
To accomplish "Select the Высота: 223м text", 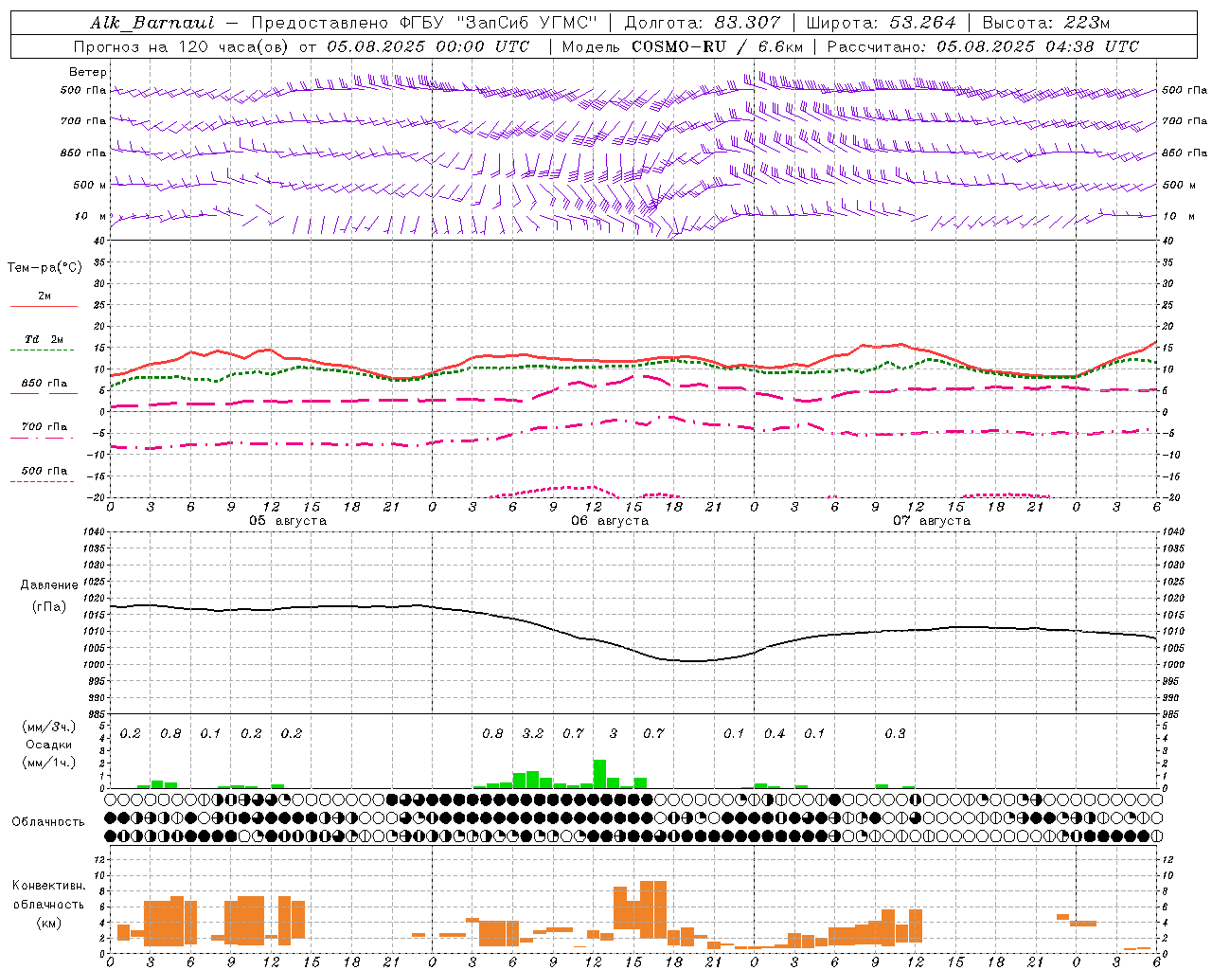I will coord(1045,23).
